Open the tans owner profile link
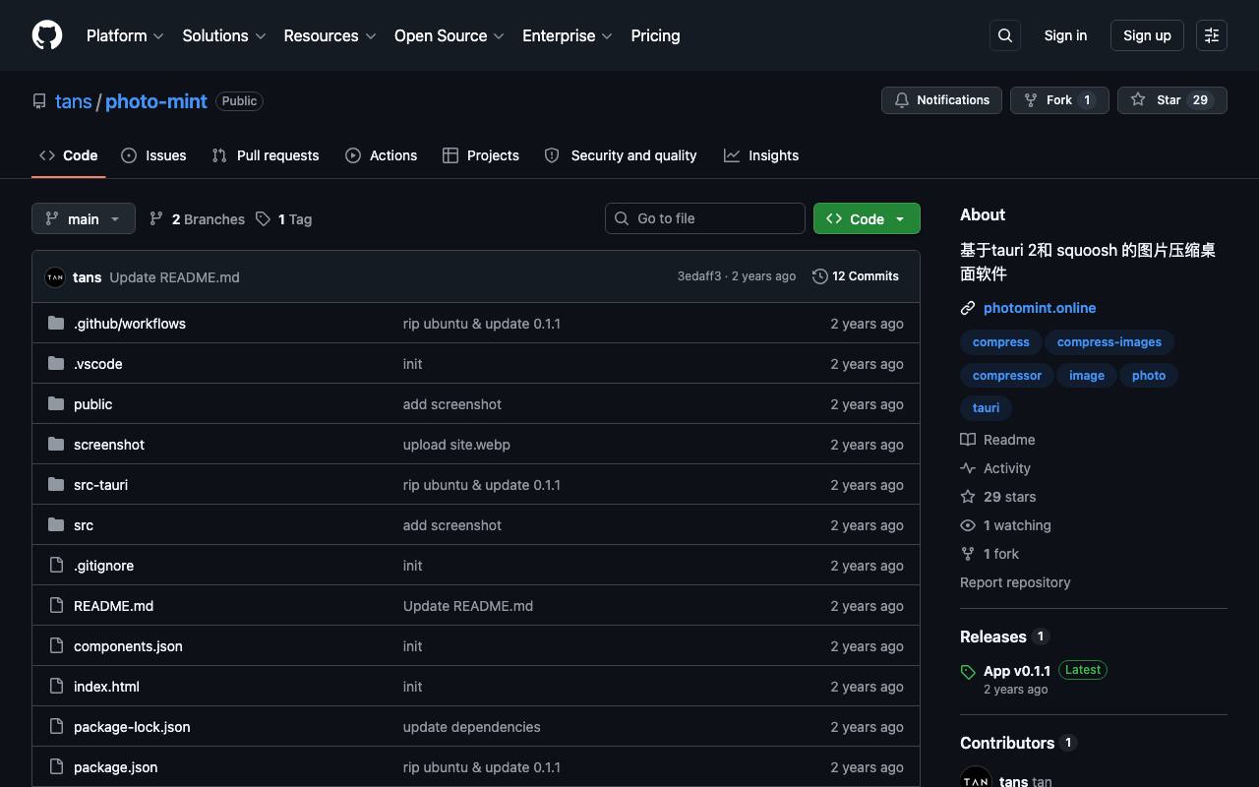Image resolution: width=1259 pixels, height=787 pixels. [74, 101]
